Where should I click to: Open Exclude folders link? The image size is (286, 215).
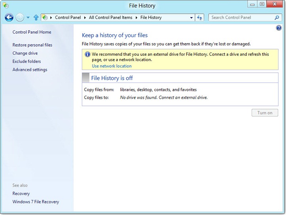coord(27,61)
